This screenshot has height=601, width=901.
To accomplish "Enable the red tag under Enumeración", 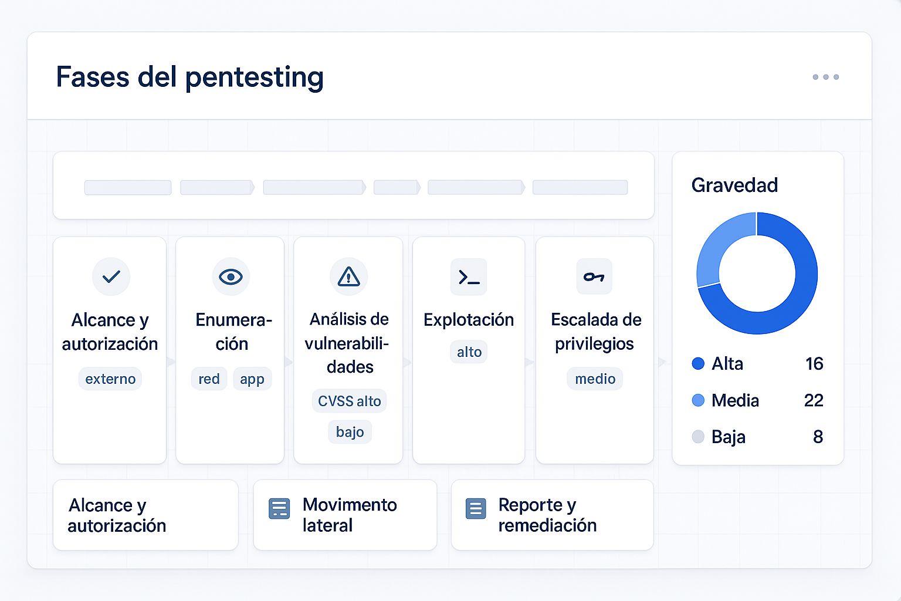I will [x=209, y=379].
